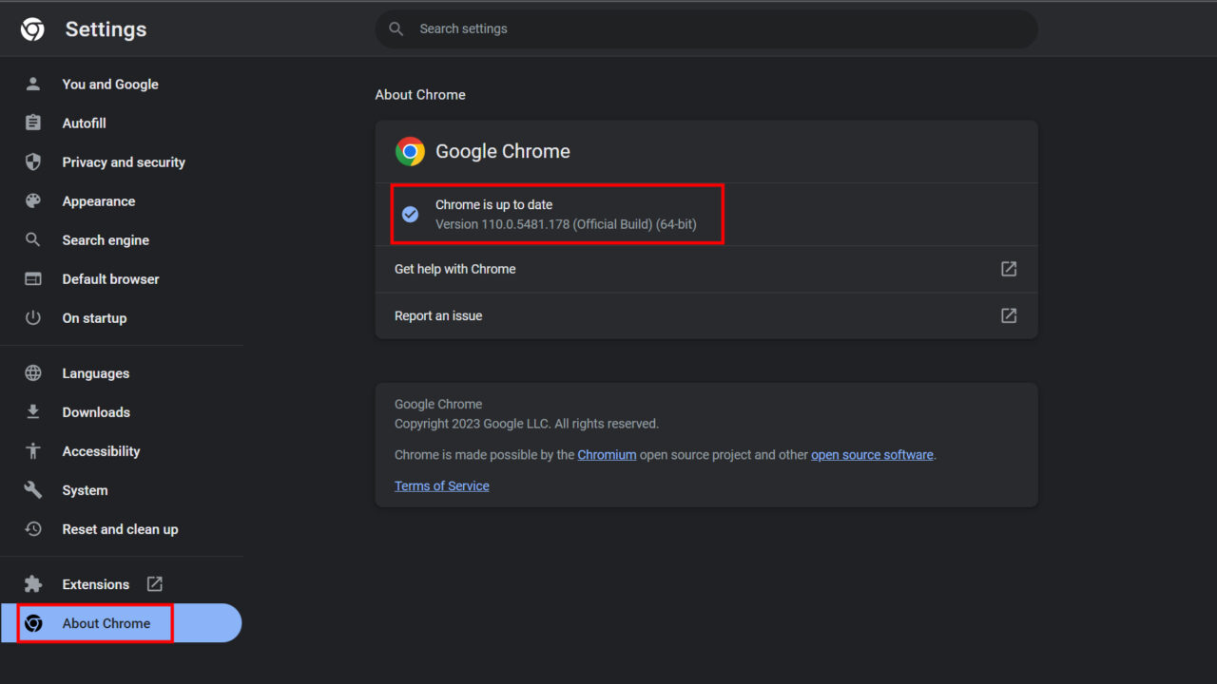Click the Report an issue external link icon
The image size is (1217, 684).
[x=1008, y=315]
